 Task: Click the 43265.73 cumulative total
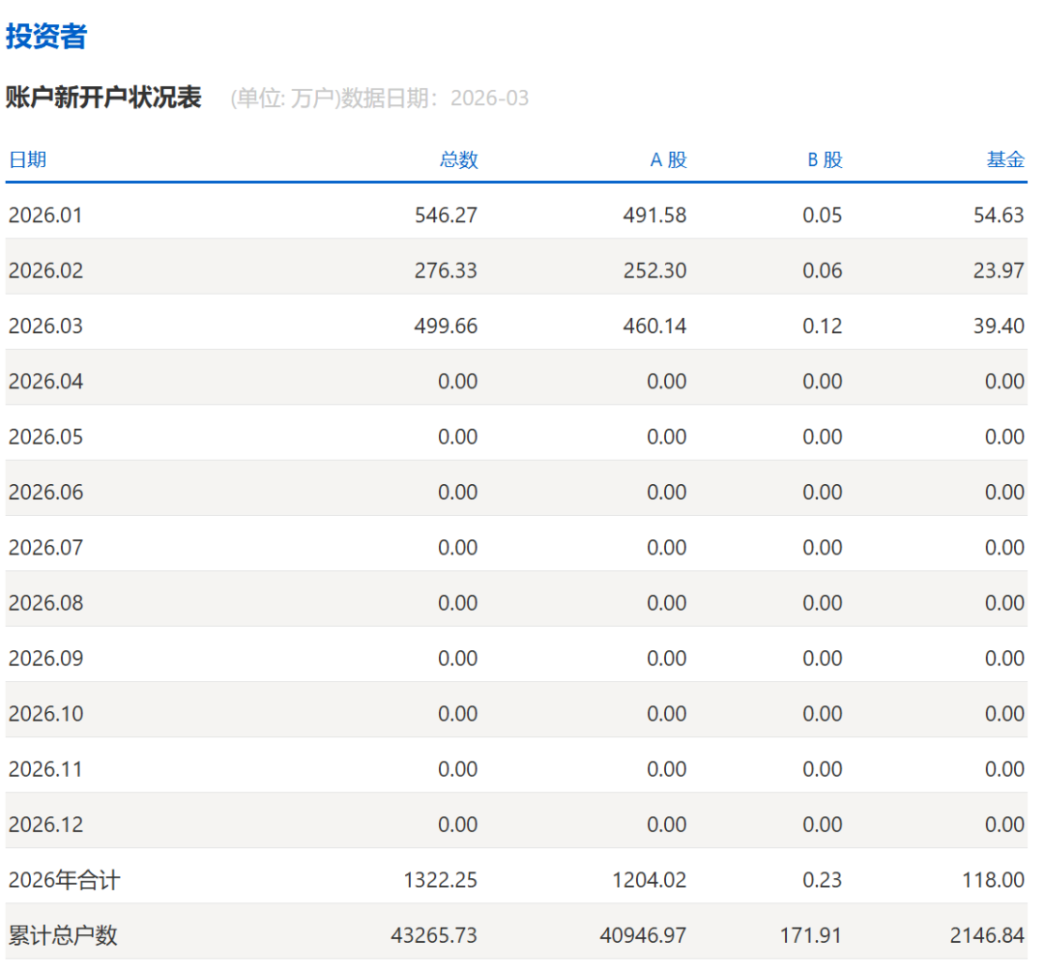(434, 936)
